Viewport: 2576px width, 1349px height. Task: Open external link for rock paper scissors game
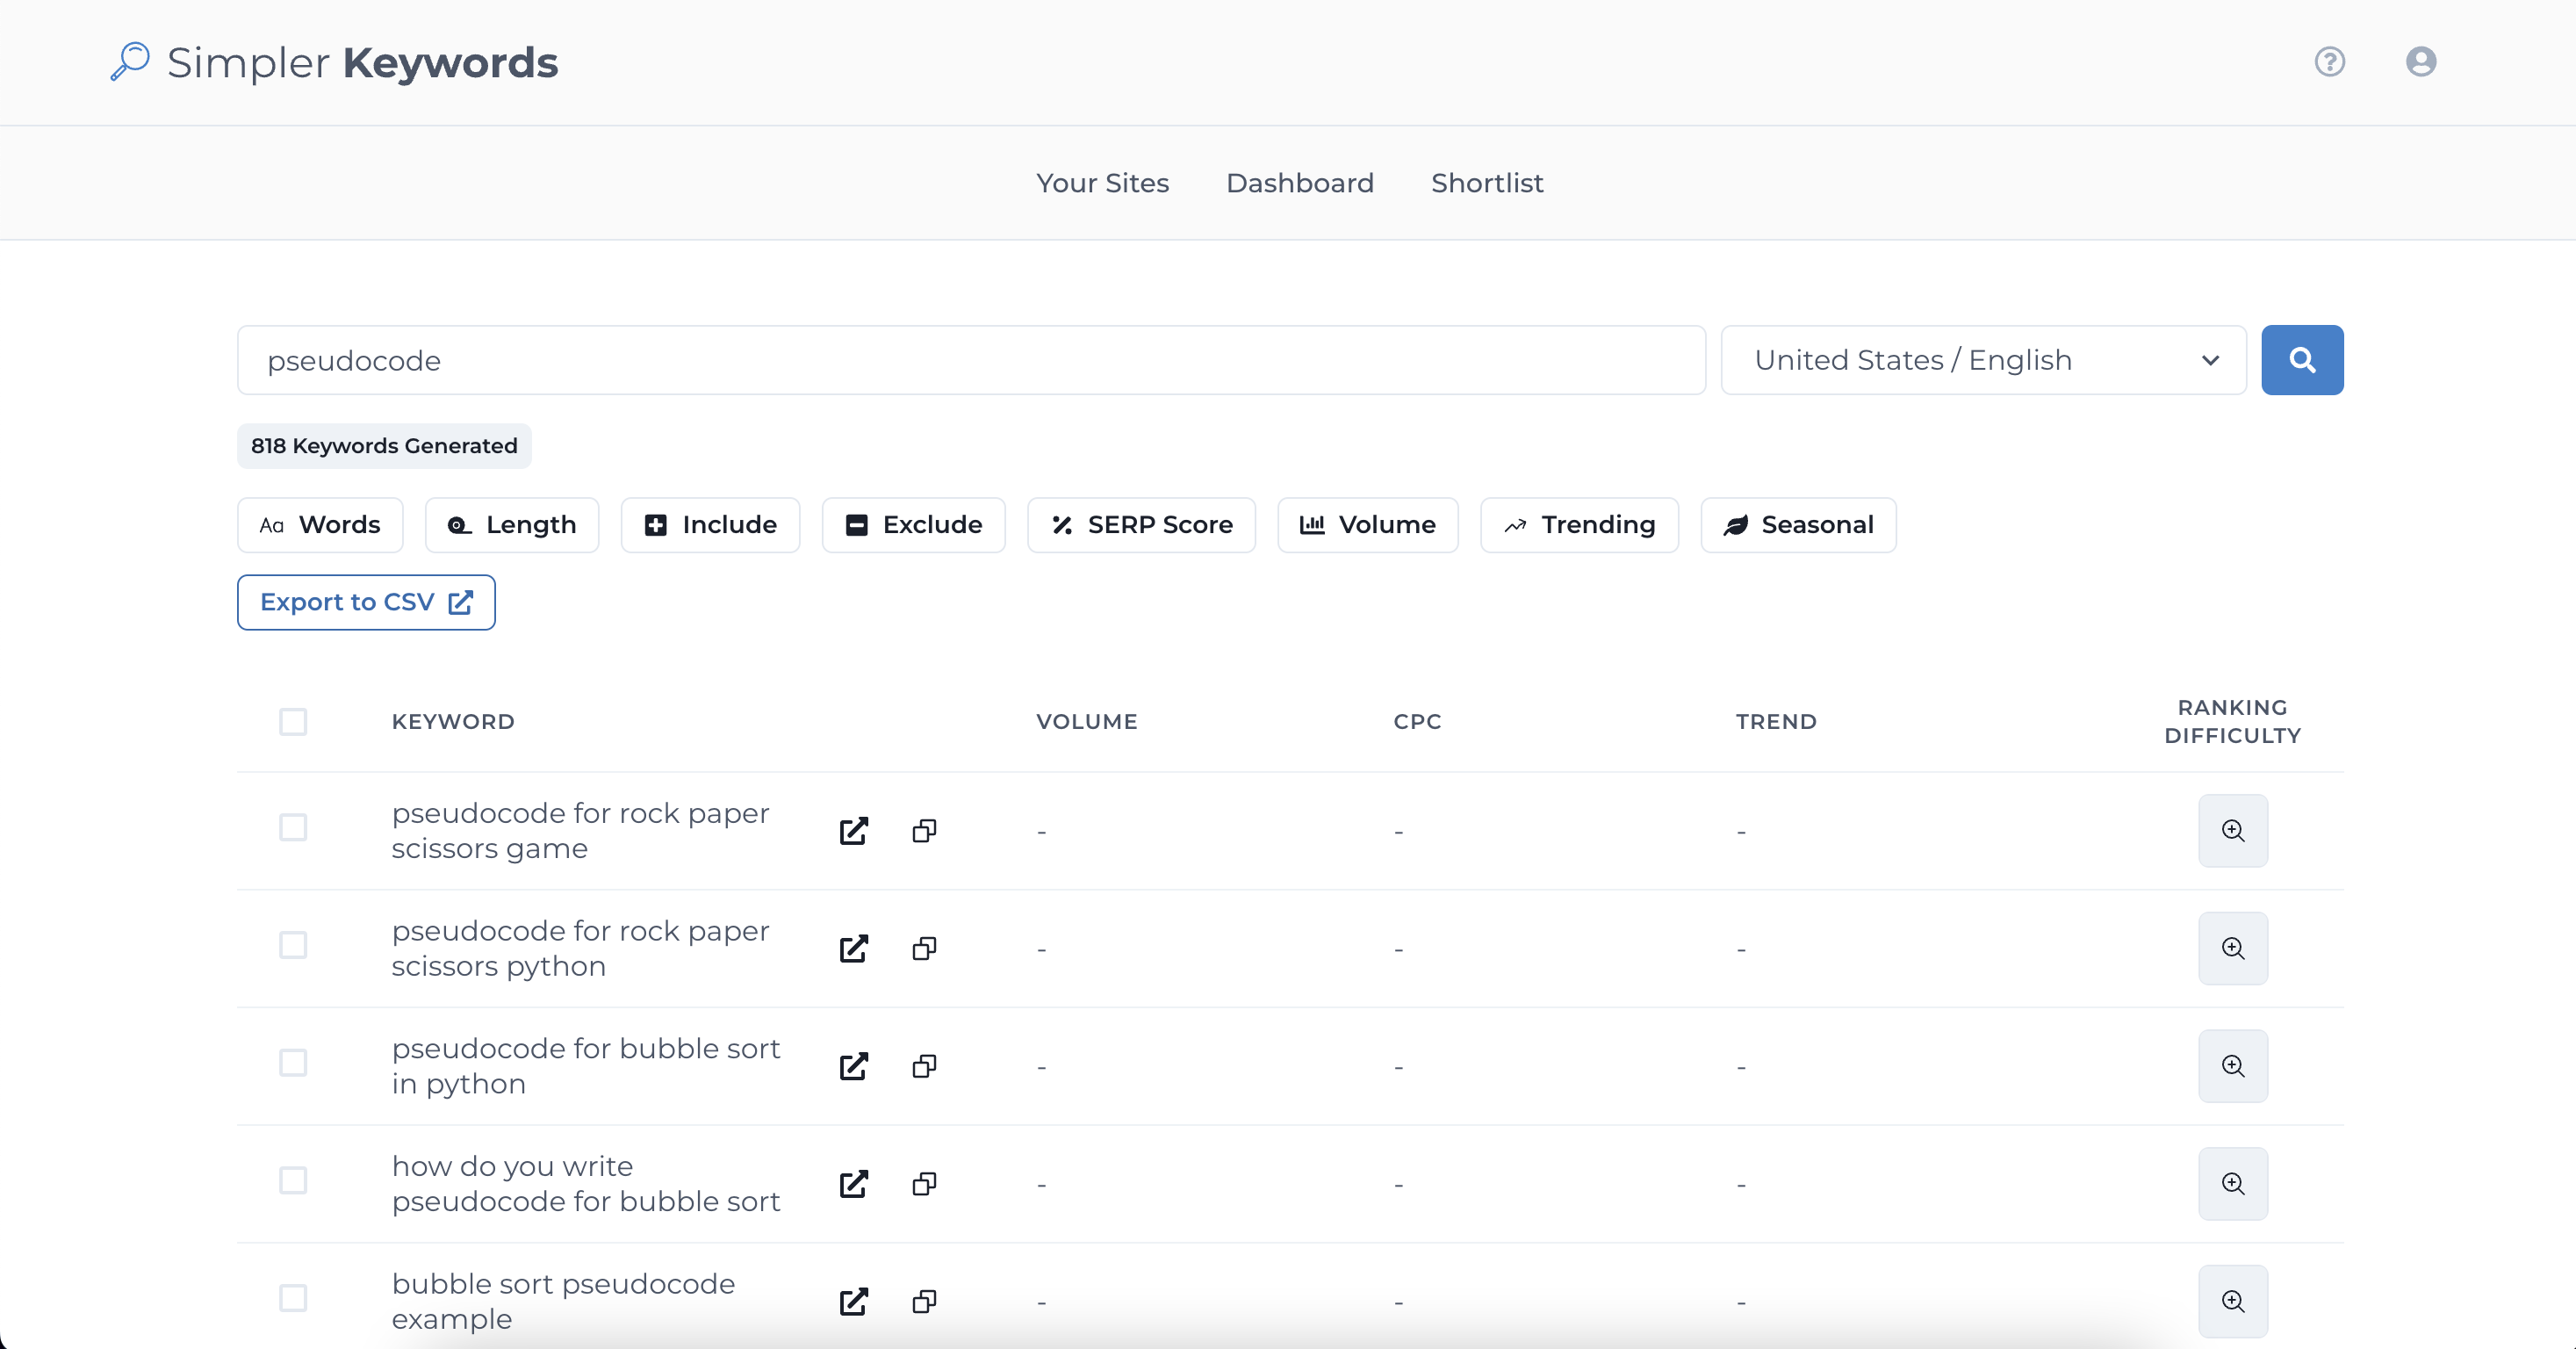[x=853, y=830]
